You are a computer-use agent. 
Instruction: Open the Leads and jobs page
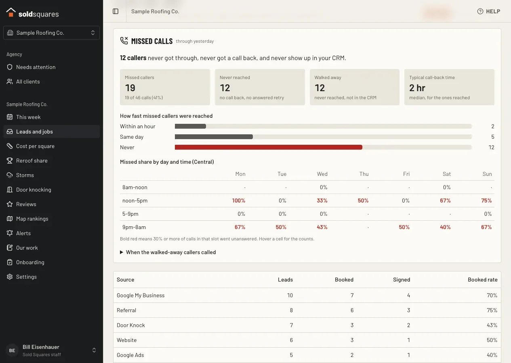pyautogui.click(x=51, y=131)
